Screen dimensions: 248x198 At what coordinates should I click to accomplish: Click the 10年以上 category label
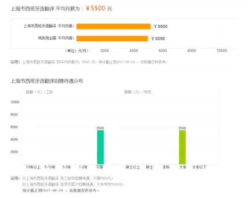point(33,167)
